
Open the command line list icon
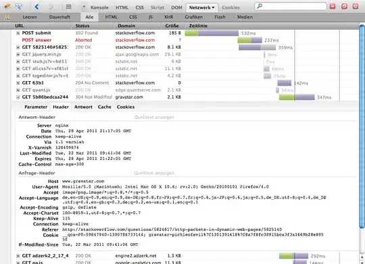tap(68, 7)
